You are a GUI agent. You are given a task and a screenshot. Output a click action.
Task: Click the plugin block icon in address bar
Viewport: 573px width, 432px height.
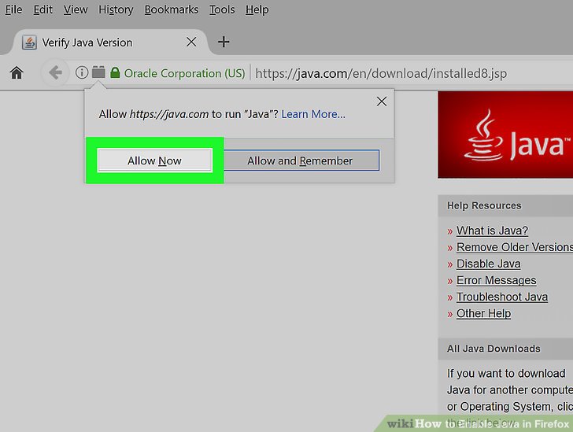(x=98, y=72)
